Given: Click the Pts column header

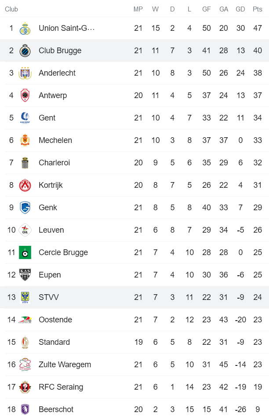Looking at the screenshot, I should pos(257,9).
